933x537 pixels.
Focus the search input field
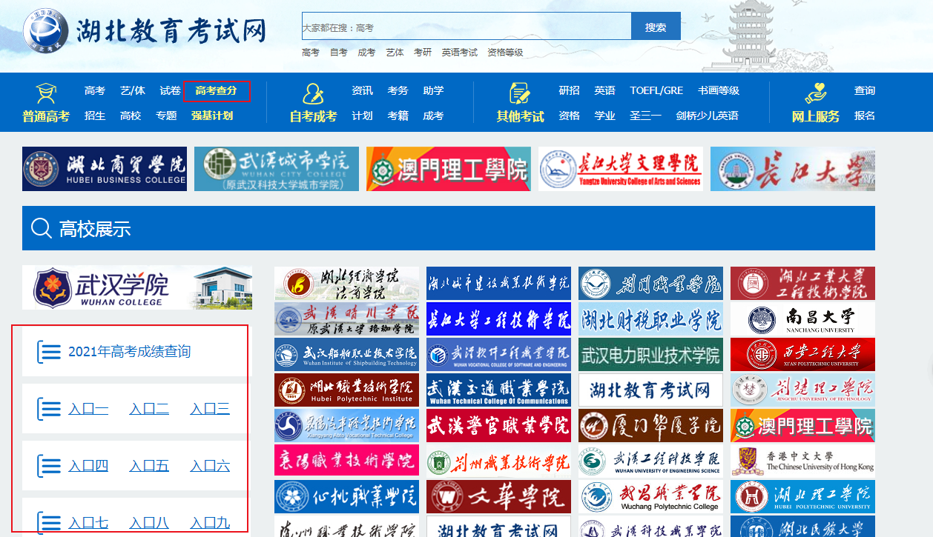point(466,27)
